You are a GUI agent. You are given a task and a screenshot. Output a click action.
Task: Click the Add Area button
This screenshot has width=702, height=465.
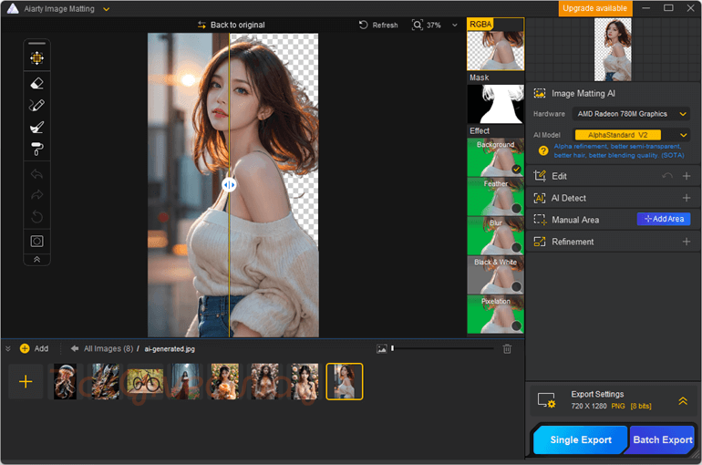pyautogui.click(x=663, y=220)
